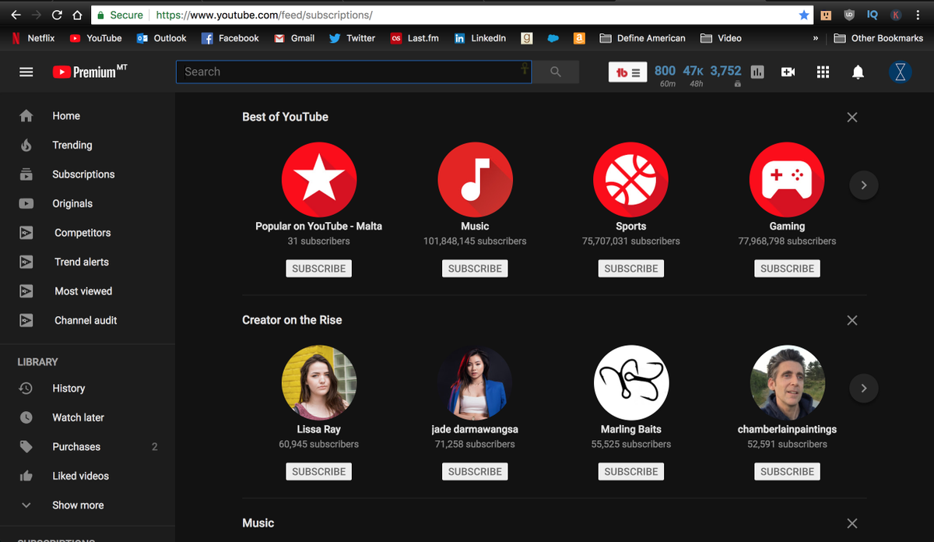Open the account avatar menu

(x=901, y=72)
